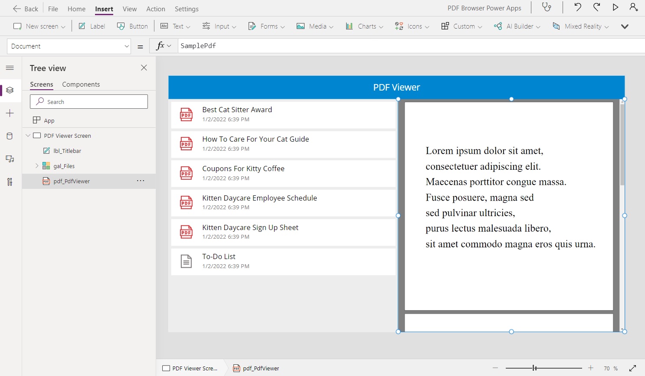Click the Undo icon in the top bar
Viewport: 645px width, 376px height.
tap(577, 7)
